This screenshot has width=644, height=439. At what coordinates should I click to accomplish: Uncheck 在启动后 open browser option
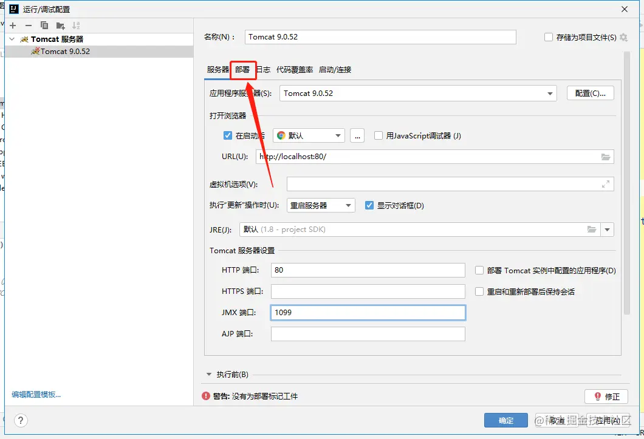228,135
